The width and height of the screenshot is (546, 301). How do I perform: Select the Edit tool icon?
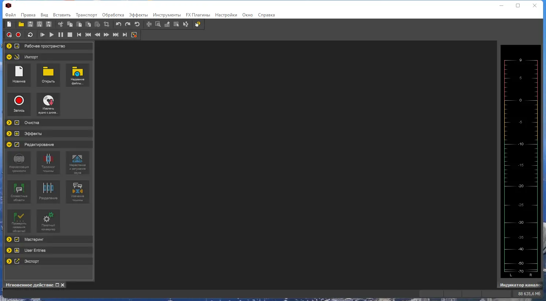[149, 24]
